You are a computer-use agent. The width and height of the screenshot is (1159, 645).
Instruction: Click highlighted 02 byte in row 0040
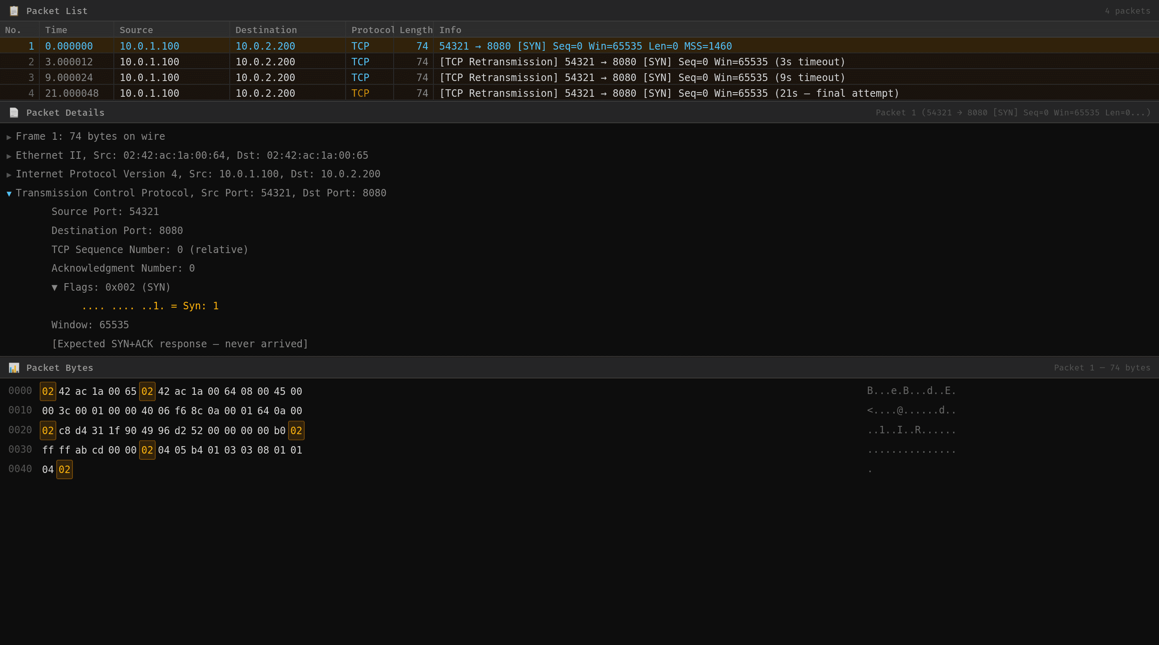pyautogui.click(x=64, y=470)
